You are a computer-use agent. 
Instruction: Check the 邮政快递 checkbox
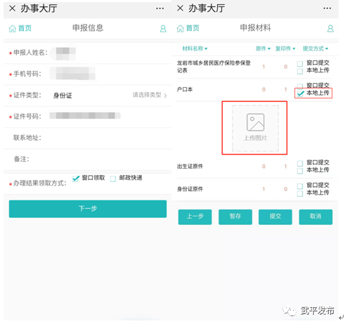113,179
